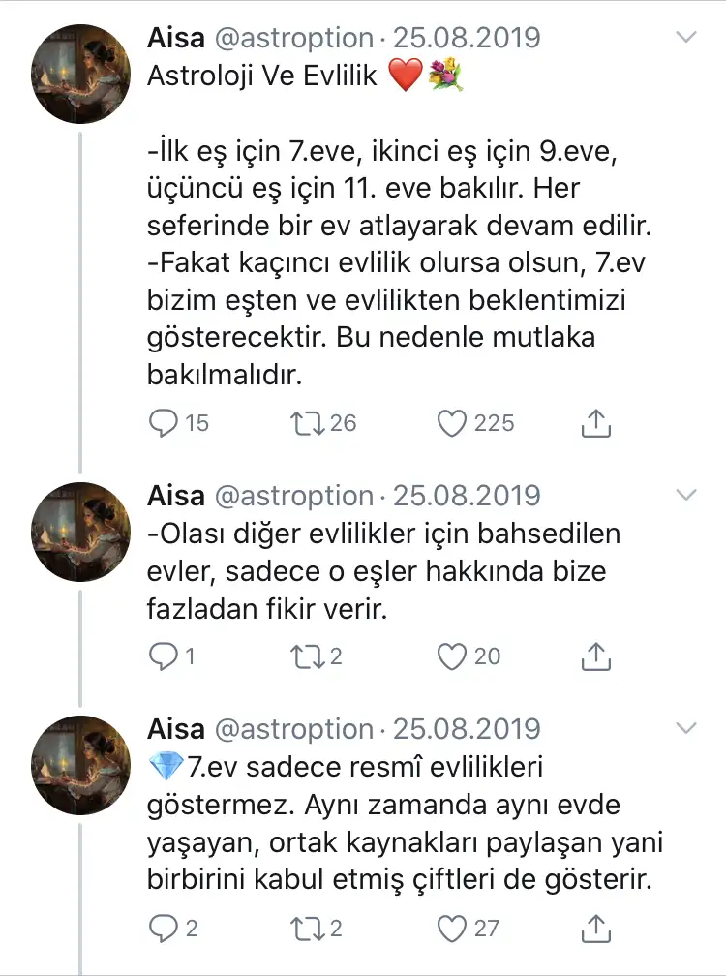Open the third tweet's chevron dropdown
The width and height of the screenshot is (726, 976).
pyautogui.click(x=685, y=728)
